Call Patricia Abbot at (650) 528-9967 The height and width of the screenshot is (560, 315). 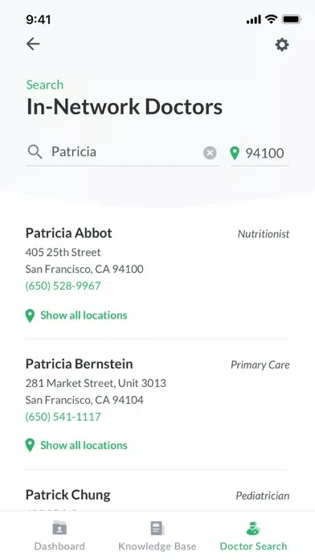(63, 286)
